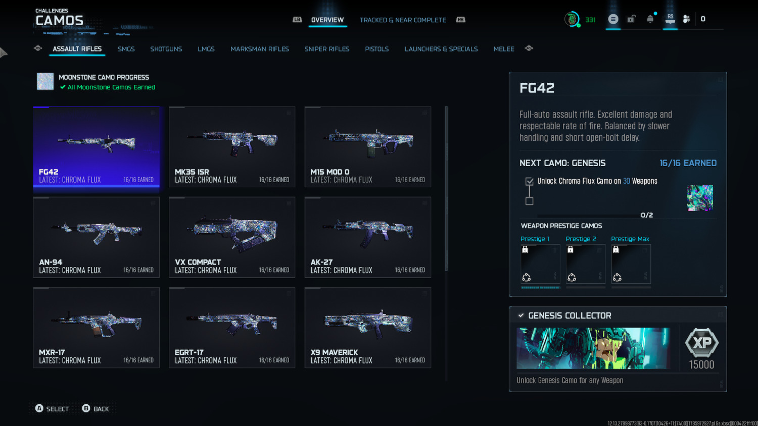Screen dimensions: 758x426
Task: Click the XP 15000 reward badge
Action: [702, 343]
